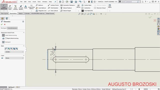Collapse the Style section
Viewport: 160px width, 90px height.
point(24,46)
